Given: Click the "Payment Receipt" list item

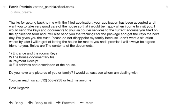Looking at the screenshot, I should [x=24, y=61].
